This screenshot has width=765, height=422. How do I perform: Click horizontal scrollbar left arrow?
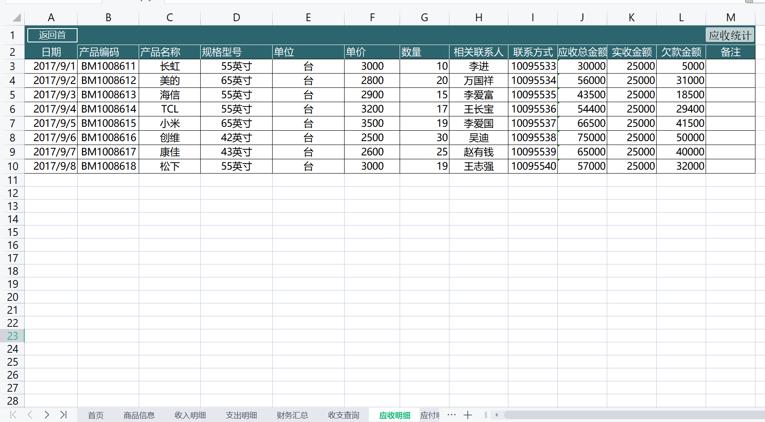pos(496,415)
